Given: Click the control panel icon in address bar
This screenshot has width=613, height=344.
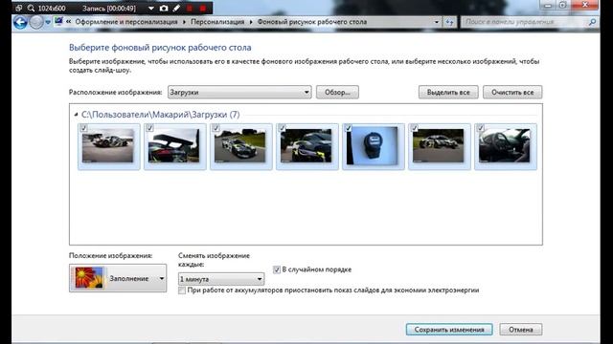Looking at the screenshot, I should pyautogui.click(x=58, y=21).
